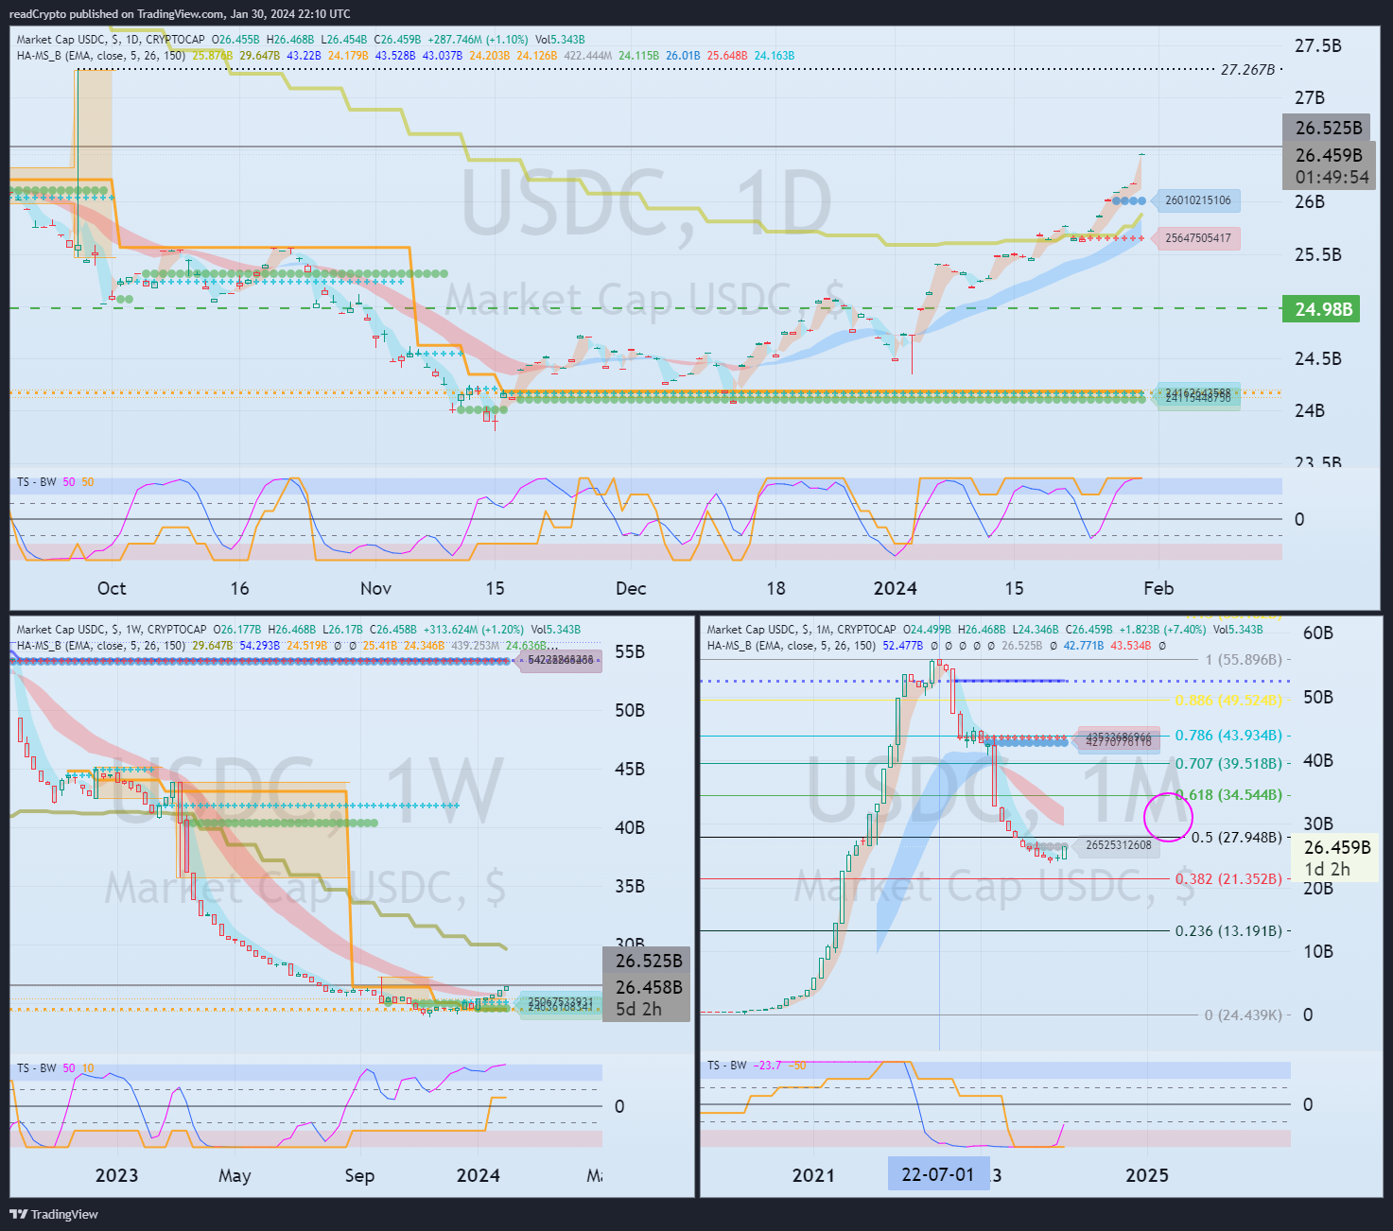Select the 26.459B current price tag on the 1D chart
Screen dimensions: 1393x1231
point(1329,155)
